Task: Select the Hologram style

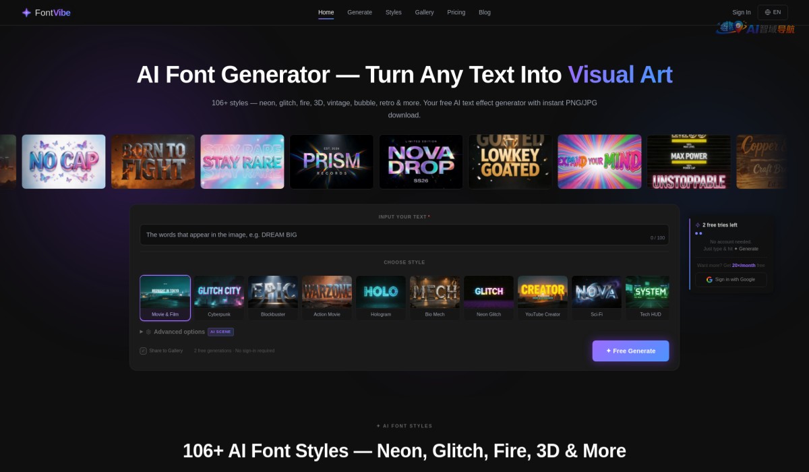Action: point(381,298)
